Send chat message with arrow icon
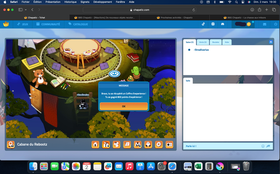 click(268, 146)
